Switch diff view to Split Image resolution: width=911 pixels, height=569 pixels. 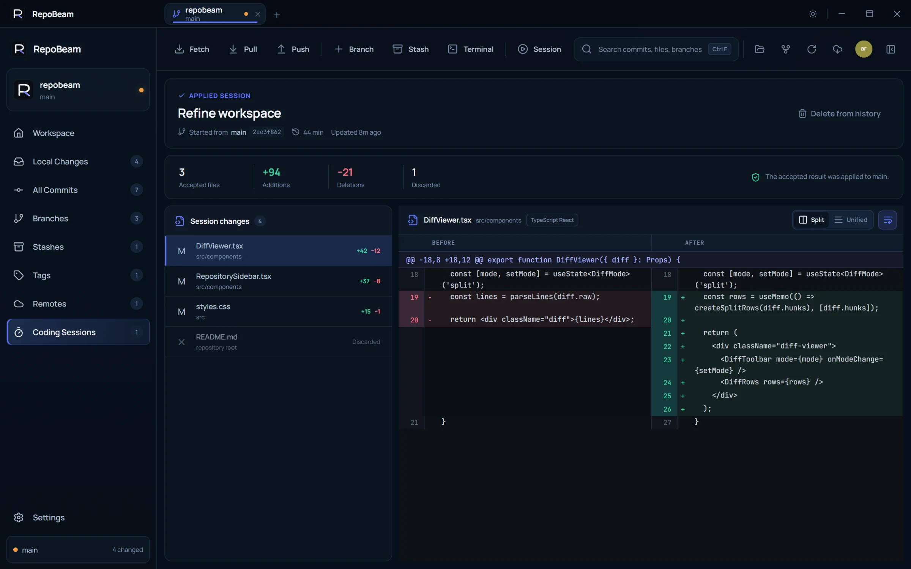811,220
